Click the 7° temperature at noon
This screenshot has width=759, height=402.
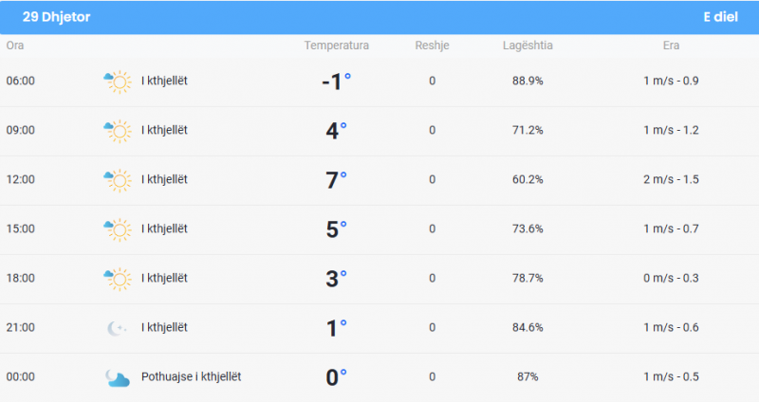pyautogui.click(x=337, y=180)
